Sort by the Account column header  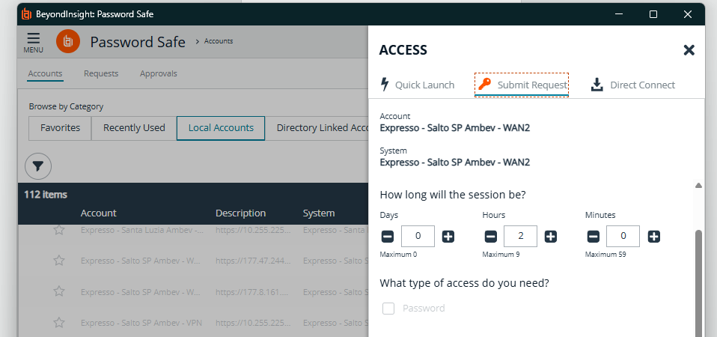pos(98,213)
